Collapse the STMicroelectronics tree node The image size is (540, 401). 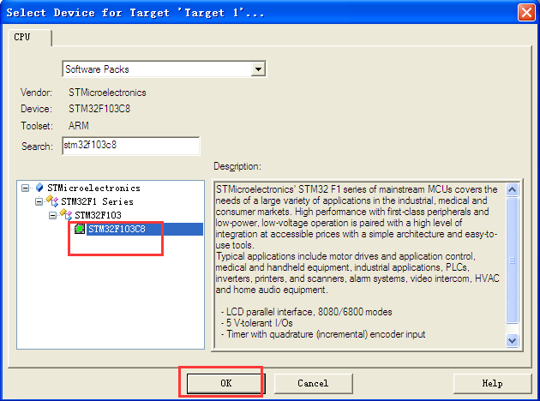click(25, 188)
